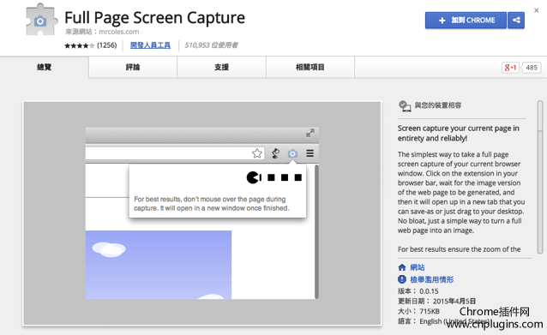This screenshot has width=547, height=335.
Task: Click the exclamation icon for report abuse
Action: tap(402, 279)
